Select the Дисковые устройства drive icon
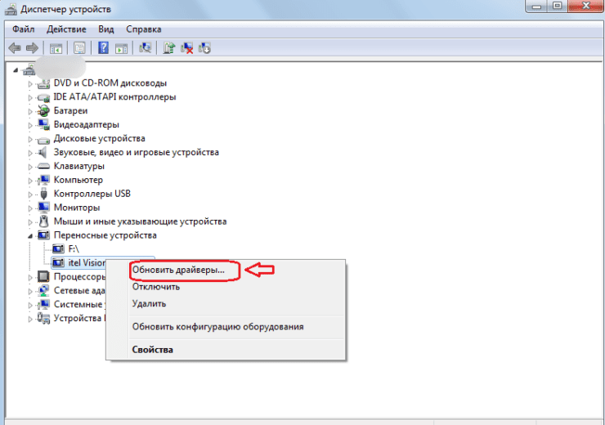Viewport: 605px width, 425px height. (43, 140)
